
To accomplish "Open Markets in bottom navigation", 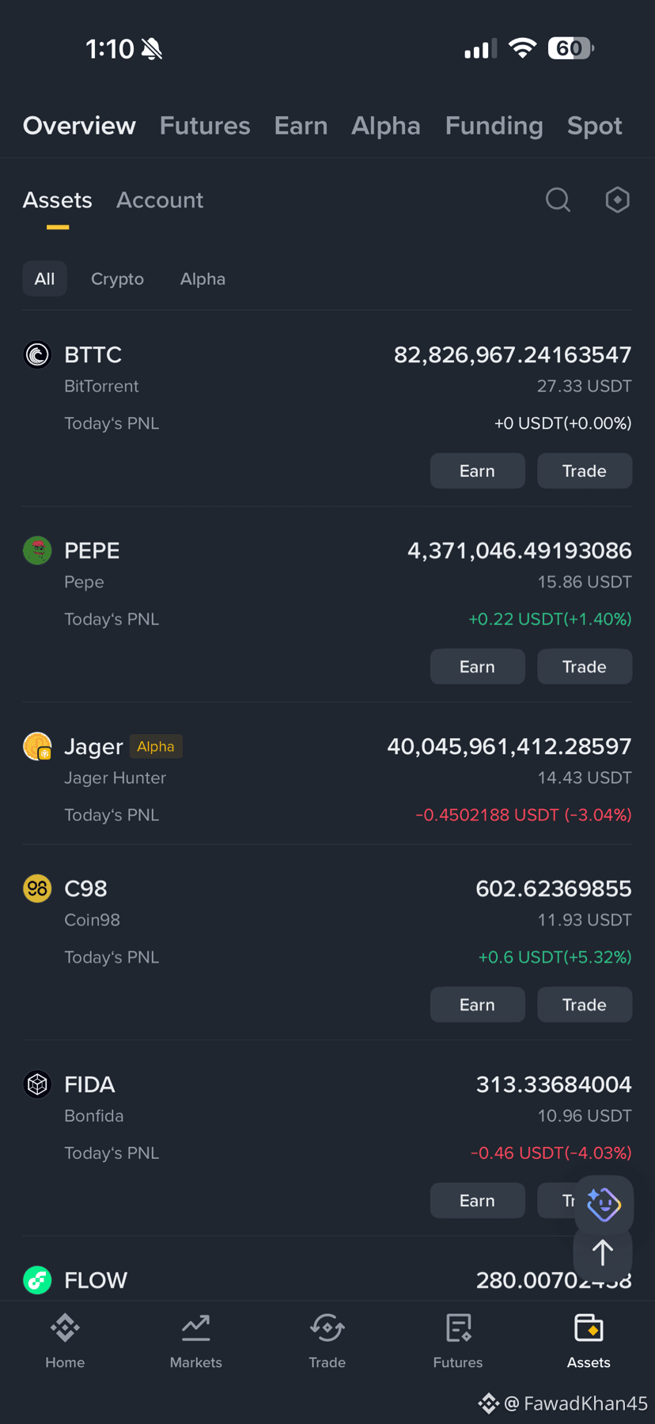I will tap(195, 1341).
